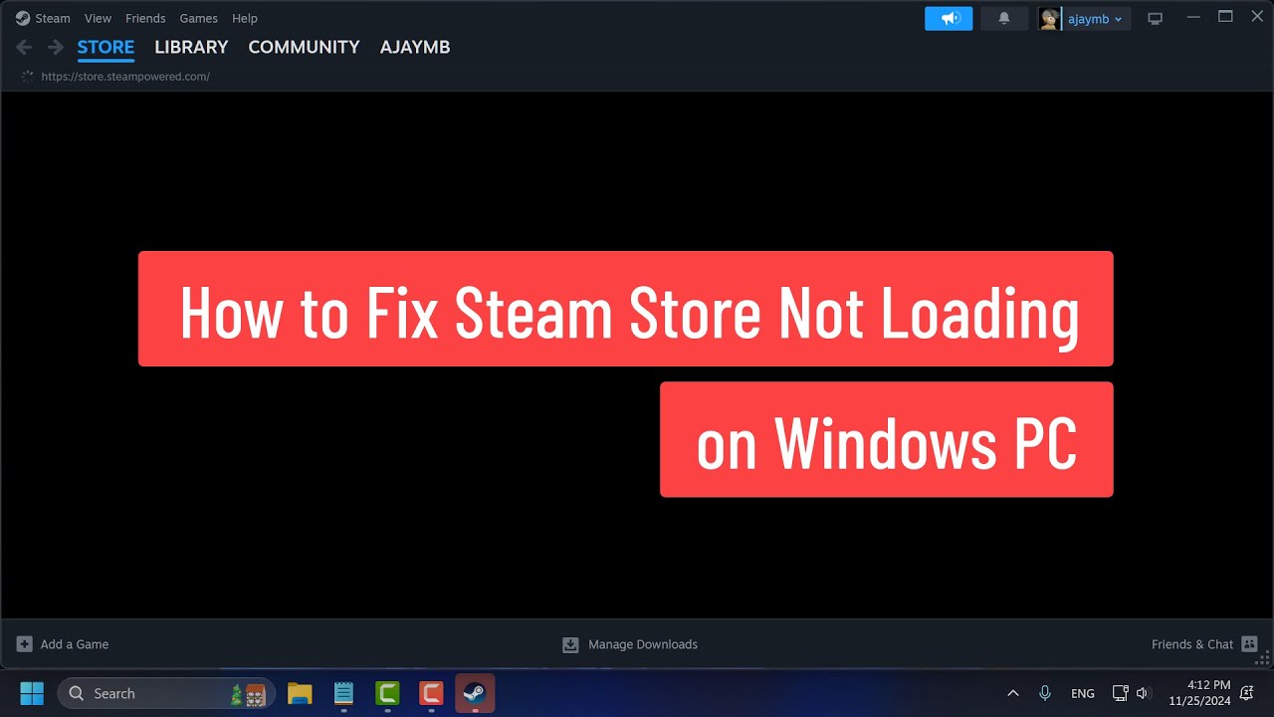Viewport: 1274px width, 717px height.
Task: Maximize the Steam window
Action: pyautogui.click(x=1225, y=17)
